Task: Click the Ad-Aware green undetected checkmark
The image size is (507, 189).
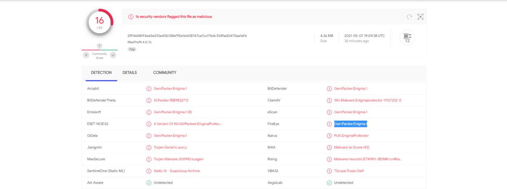Action: pyautogui.click(x=149, y=183)
